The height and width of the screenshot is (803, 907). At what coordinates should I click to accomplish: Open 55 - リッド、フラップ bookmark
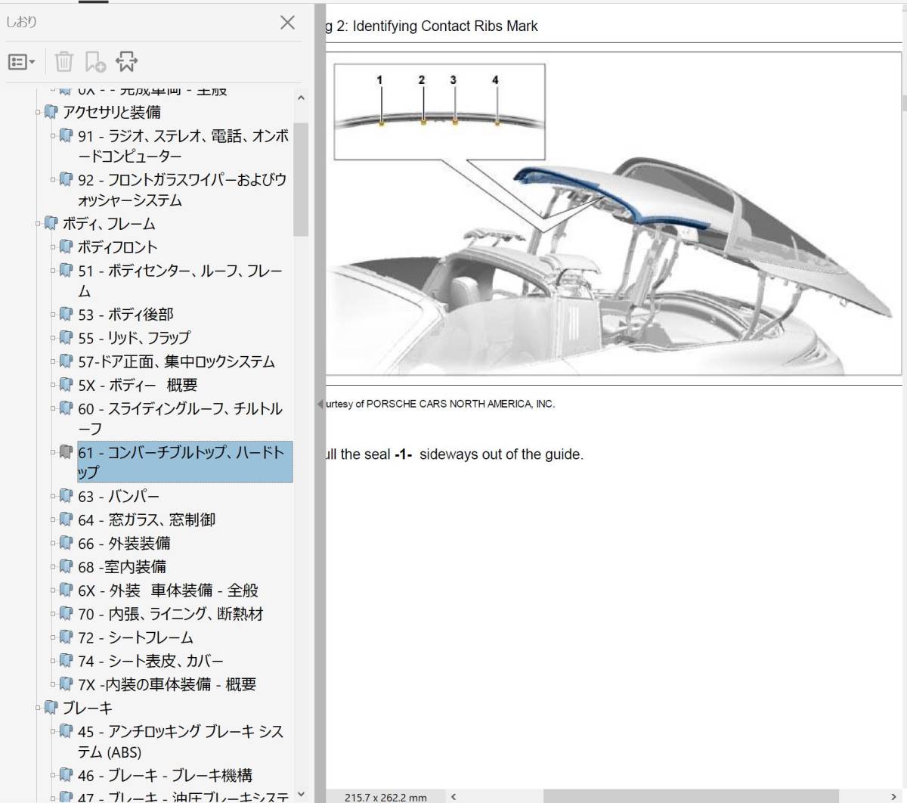pyautogui.click(x=134, y=338)
